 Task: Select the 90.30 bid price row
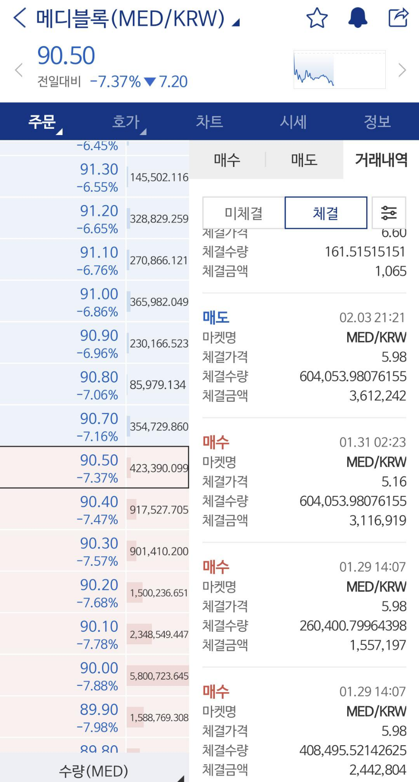pyautogui.click(x=94, y=551)
